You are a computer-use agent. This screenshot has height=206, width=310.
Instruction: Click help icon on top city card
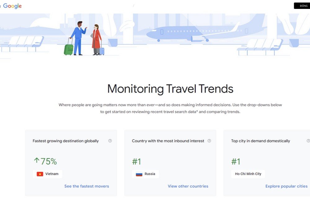(x=308, y=141)
